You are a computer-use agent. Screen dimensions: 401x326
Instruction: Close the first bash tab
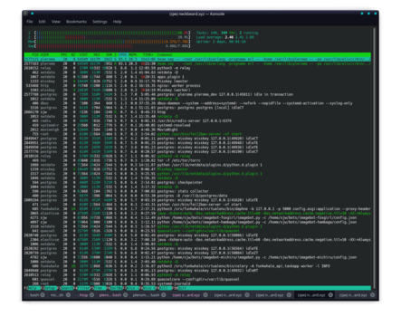click(43, 295)
